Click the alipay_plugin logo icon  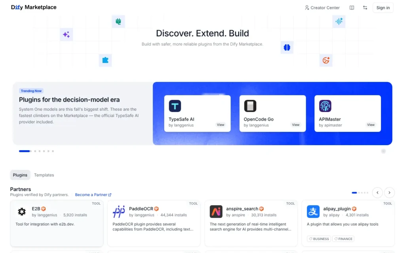(x=313, y=212)
